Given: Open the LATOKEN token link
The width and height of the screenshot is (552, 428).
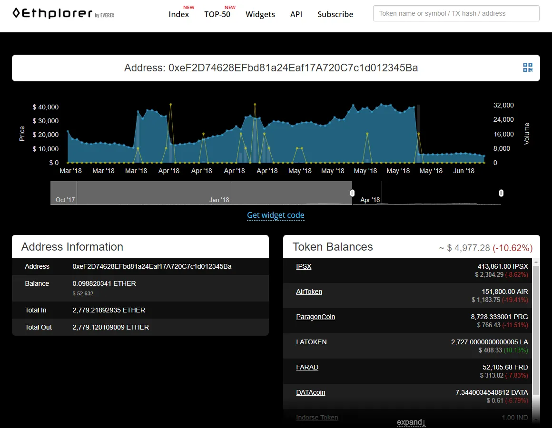Looking at the screenshot, I should 311,342.
